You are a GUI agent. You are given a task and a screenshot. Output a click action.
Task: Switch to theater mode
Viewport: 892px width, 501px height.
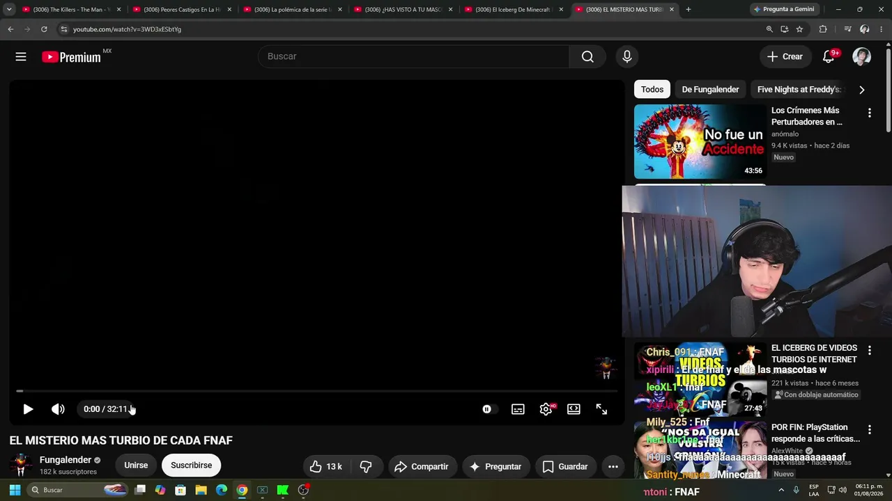574,409
